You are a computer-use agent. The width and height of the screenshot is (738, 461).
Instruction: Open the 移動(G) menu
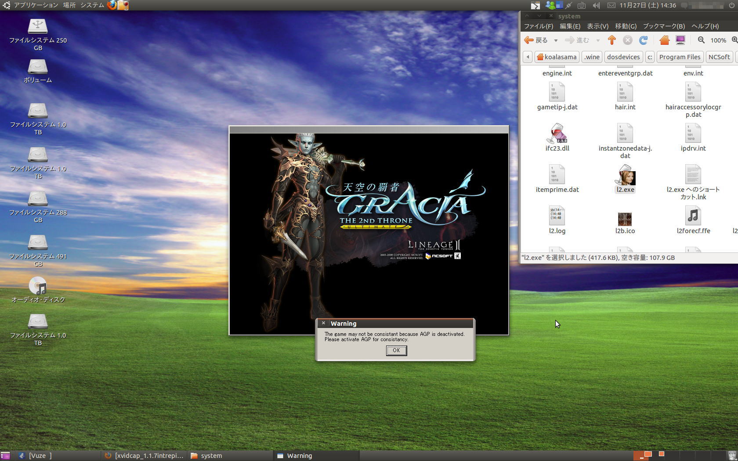pyautogui.click(x=626, y=26)
